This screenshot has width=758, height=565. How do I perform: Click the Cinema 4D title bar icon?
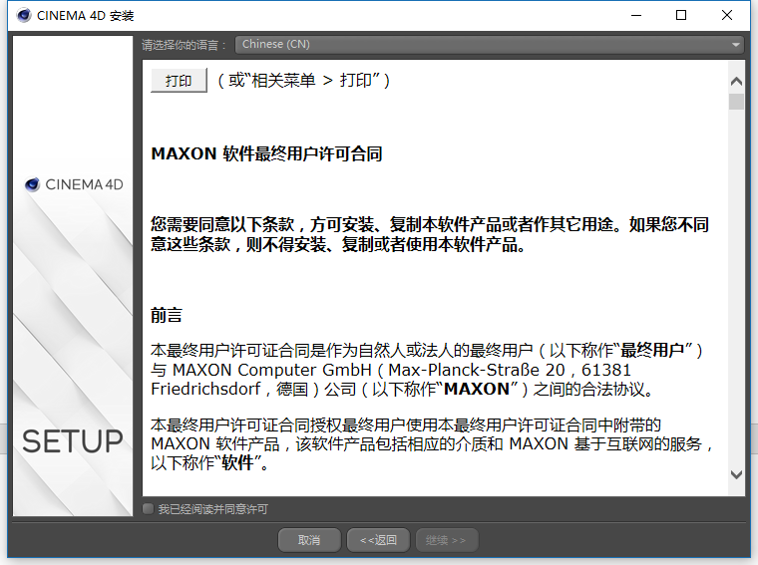pos(24,16)
